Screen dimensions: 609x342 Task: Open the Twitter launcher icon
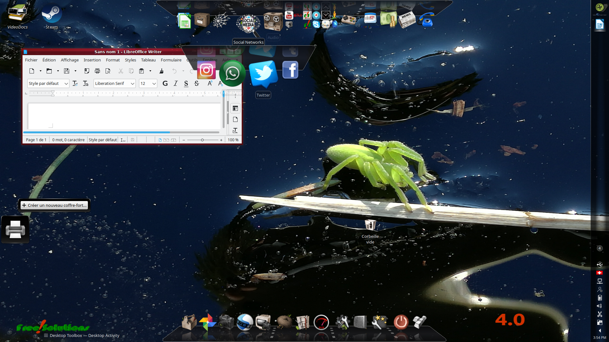pos(263,73)
